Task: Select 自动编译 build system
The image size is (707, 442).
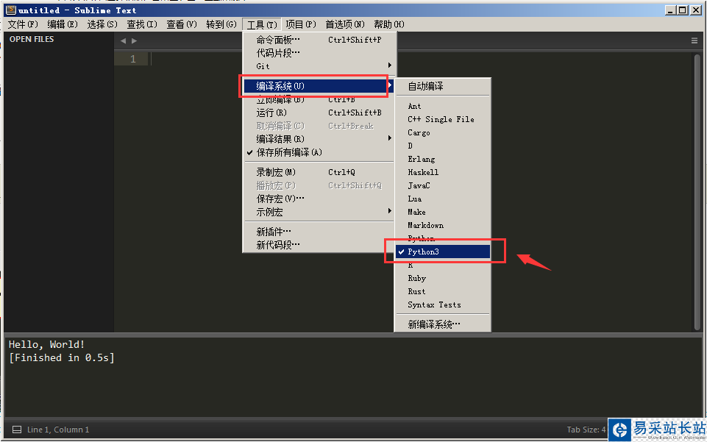Action: (443, 86)
